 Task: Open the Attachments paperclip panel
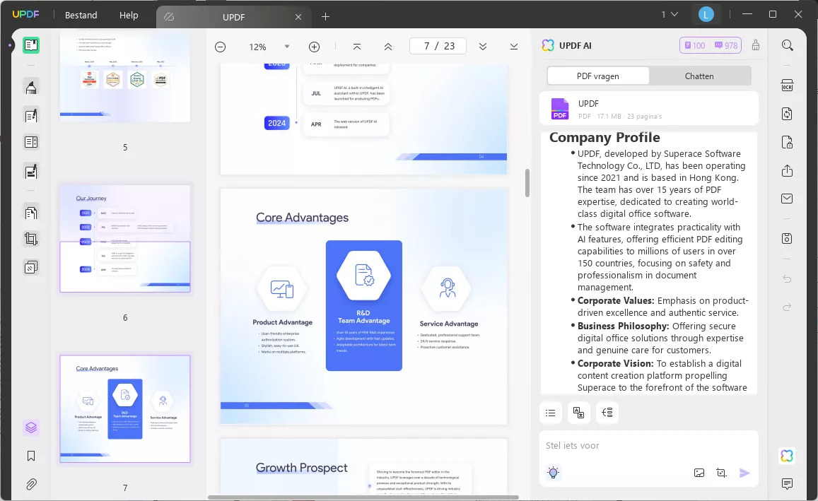coord(31,484)
